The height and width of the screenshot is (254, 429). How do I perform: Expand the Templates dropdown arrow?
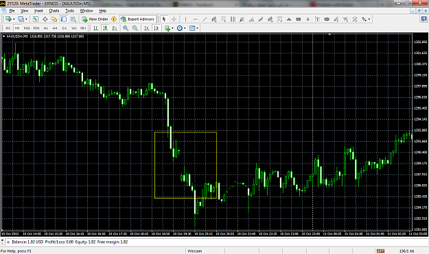coord(197,28)
